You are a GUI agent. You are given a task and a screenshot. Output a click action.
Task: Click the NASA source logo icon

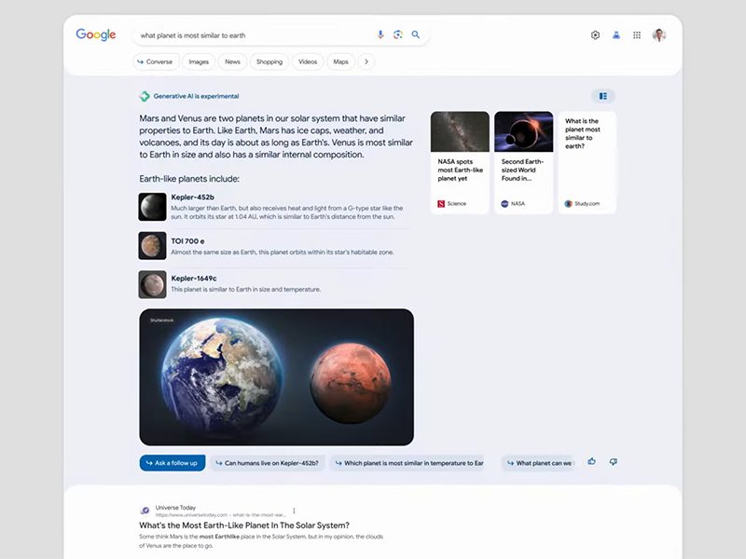[504, 203]
